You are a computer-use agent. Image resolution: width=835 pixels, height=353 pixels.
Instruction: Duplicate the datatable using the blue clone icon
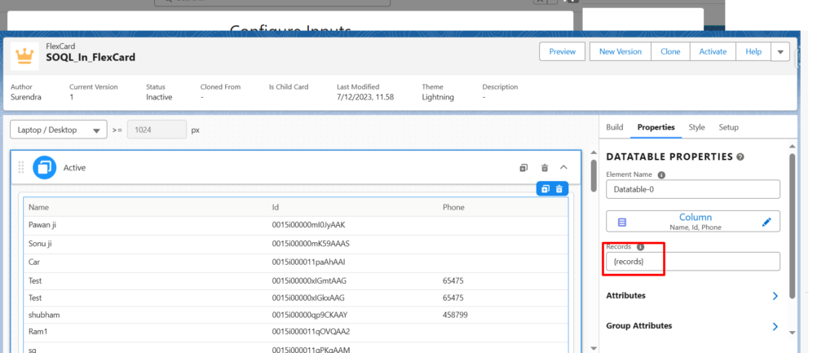pyautogui.click(x=545, y=189)
